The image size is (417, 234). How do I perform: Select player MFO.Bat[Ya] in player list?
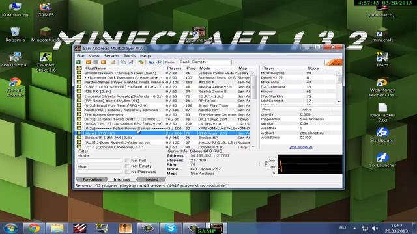(x=298, y=73)
